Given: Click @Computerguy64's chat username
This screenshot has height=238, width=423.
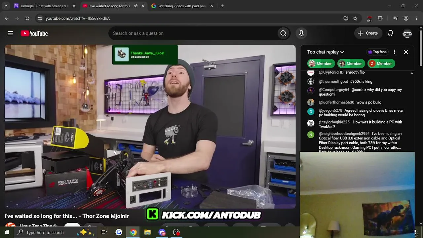Looking at the screenshot, I should pos(334,90).
